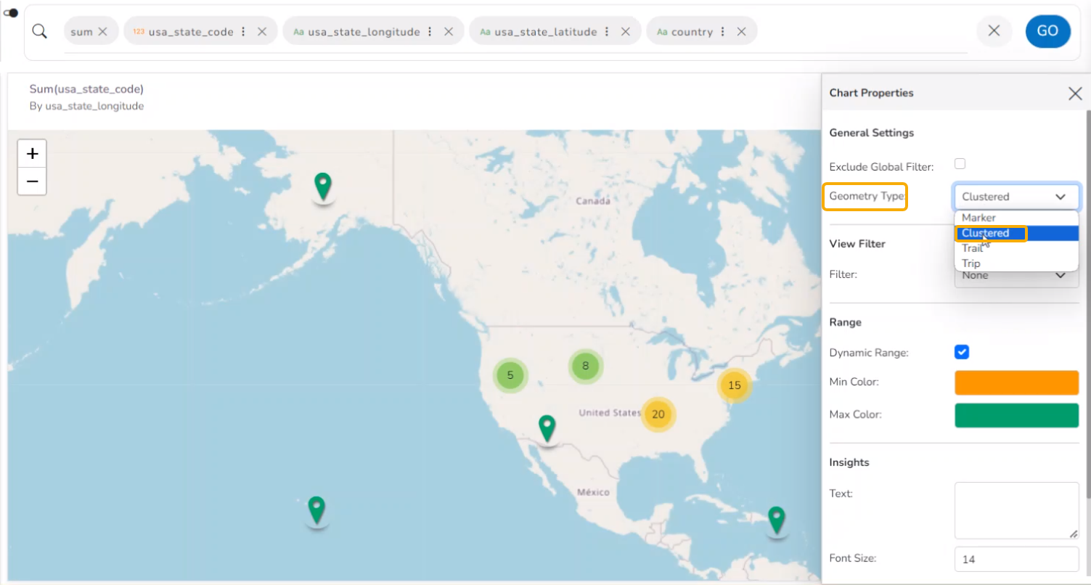Expand the Geometry Type dropdown
This screenshot has width=1091, height=585.
1016,197
